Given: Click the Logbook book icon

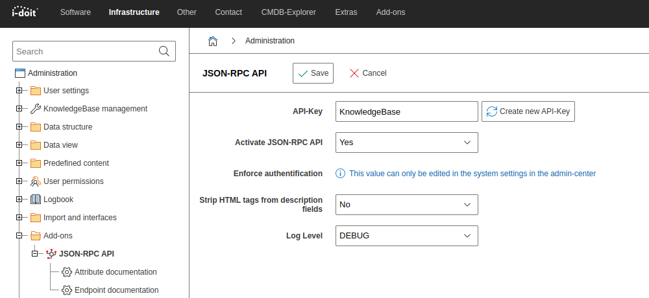Looking at the screenshot, I should pos(36,200).
